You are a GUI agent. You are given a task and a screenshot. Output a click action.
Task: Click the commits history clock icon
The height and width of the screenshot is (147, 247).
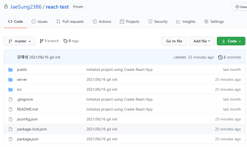pos(220,57)
